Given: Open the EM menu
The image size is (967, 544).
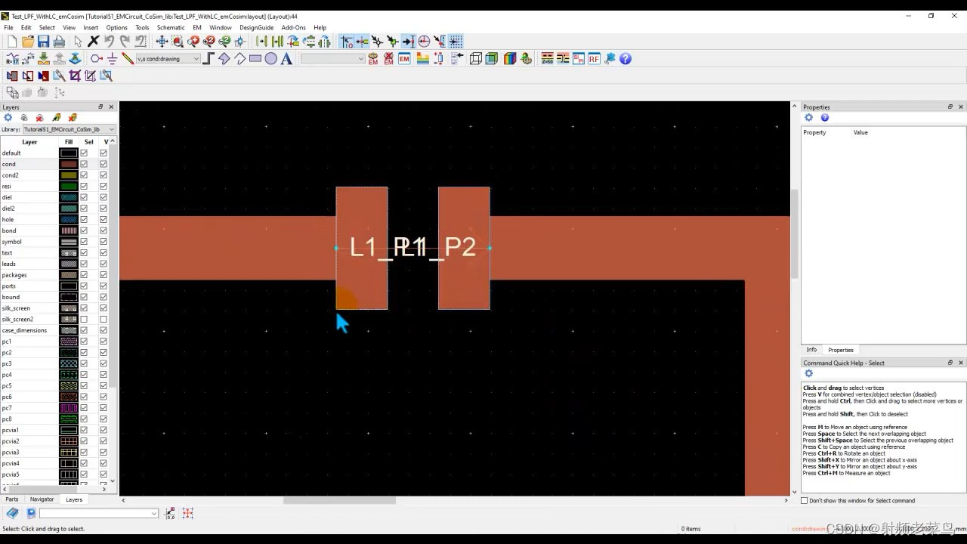Looking at the screenshot, I should [x=196, y=27].
